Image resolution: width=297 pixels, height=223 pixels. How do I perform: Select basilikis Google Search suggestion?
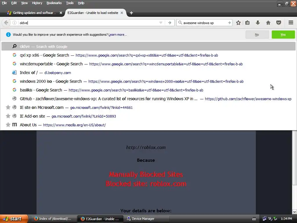(x=148, y=90)
